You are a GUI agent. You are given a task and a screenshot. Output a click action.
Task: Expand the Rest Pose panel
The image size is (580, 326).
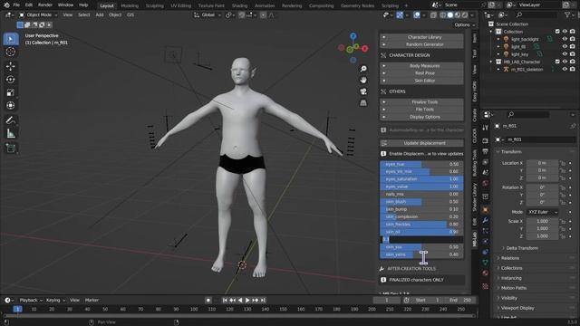coord(421,73)
